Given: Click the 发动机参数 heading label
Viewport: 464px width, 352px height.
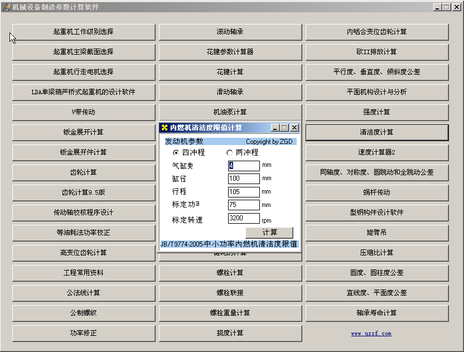Looking at the screenshot, I should tap(184, 142).
